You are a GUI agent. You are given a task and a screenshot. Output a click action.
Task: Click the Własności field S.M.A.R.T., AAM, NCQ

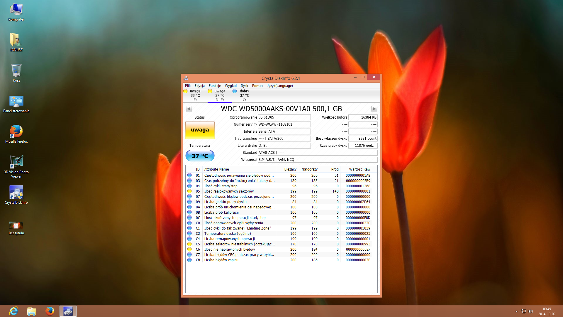[318, 160]
